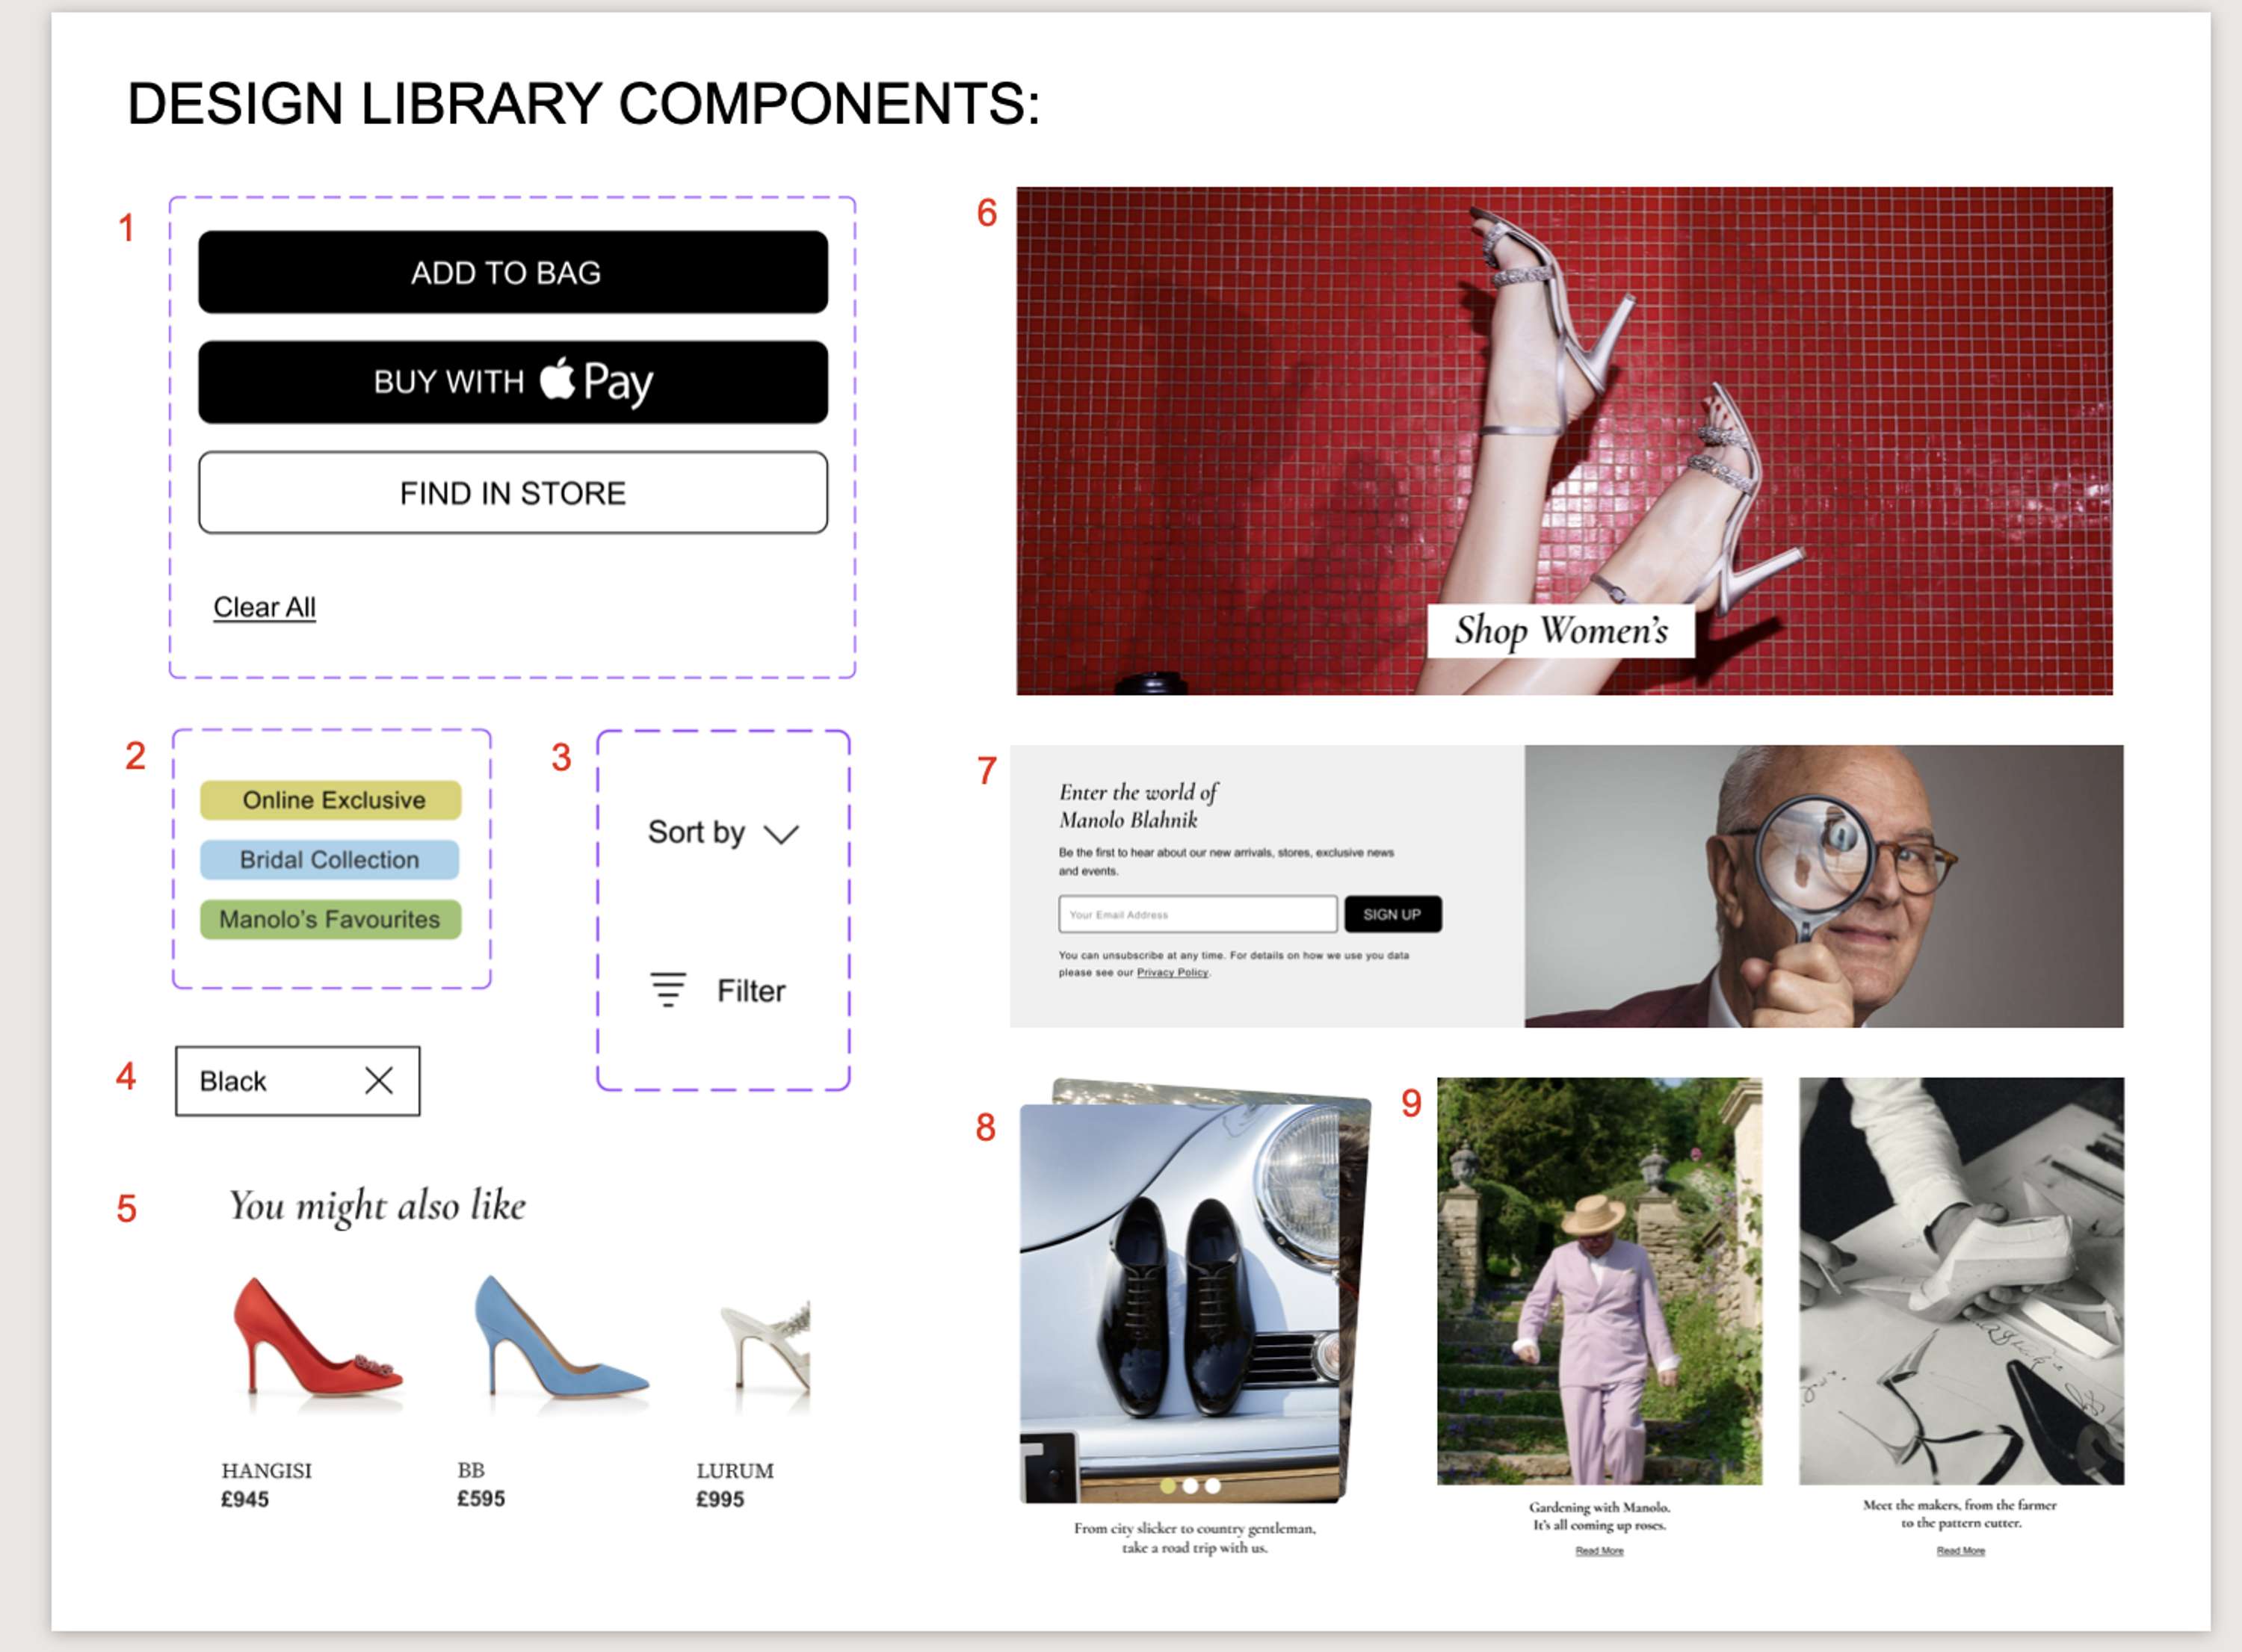Select the first yellow carousel dot
2242x1652 pixels.
1168,1486
